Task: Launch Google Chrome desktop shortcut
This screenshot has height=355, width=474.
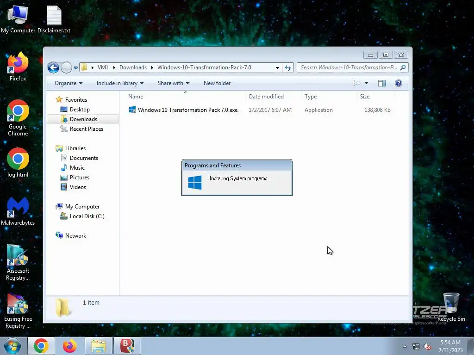Action: click(18, 118)
